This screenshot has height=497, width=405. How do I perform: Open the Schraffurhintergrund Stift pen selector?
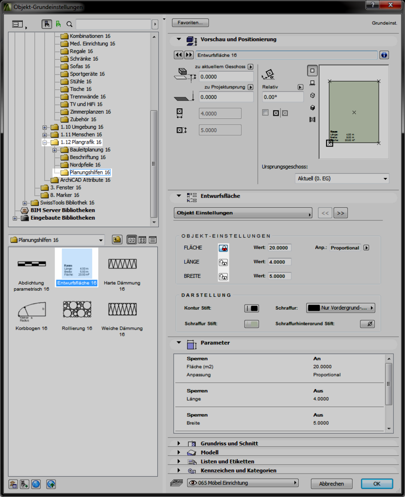(x=367, y=324)
